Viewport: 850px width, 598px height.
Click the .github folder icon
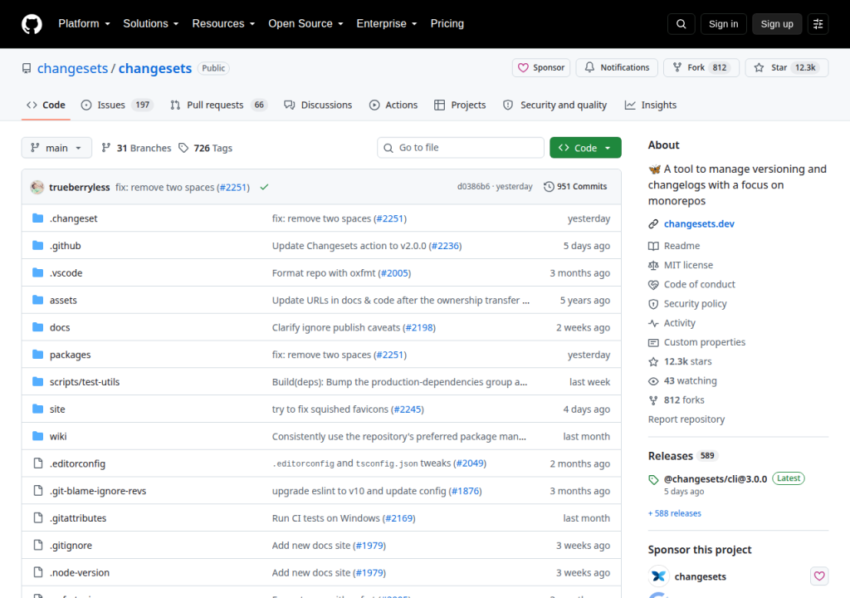tap(37, 245)
